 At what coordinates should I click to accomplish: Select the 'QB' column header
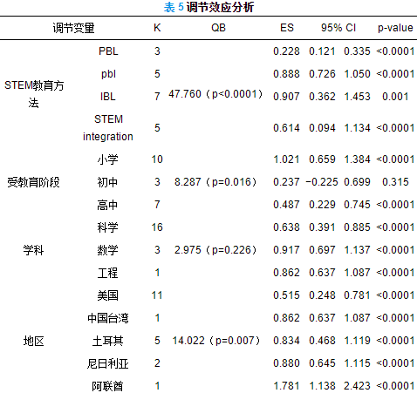point(218,28)
